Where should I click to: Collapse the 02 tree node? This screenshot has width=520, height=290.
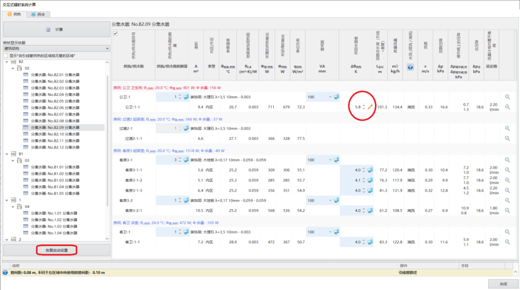pyautogui.click(x=13, y=68)
